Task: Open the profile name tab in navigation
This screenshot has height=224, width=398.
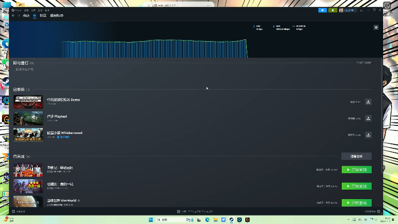Action: coord(57,15)
